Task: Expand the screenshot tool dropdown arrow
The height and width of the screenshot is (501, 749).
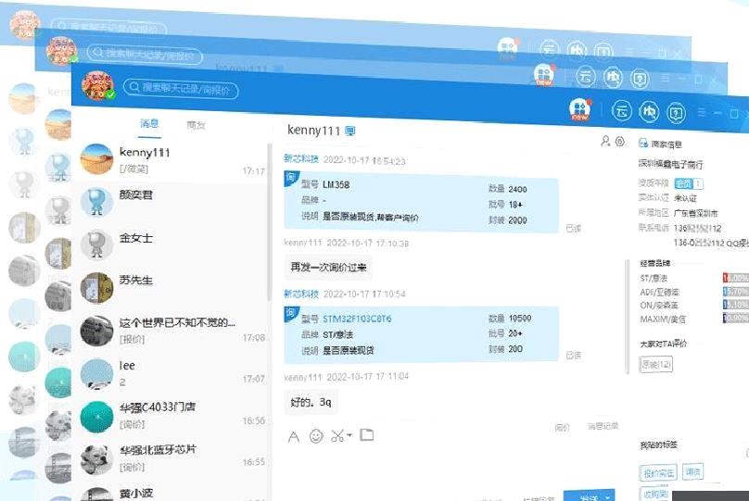Action: tap(349, 435)
